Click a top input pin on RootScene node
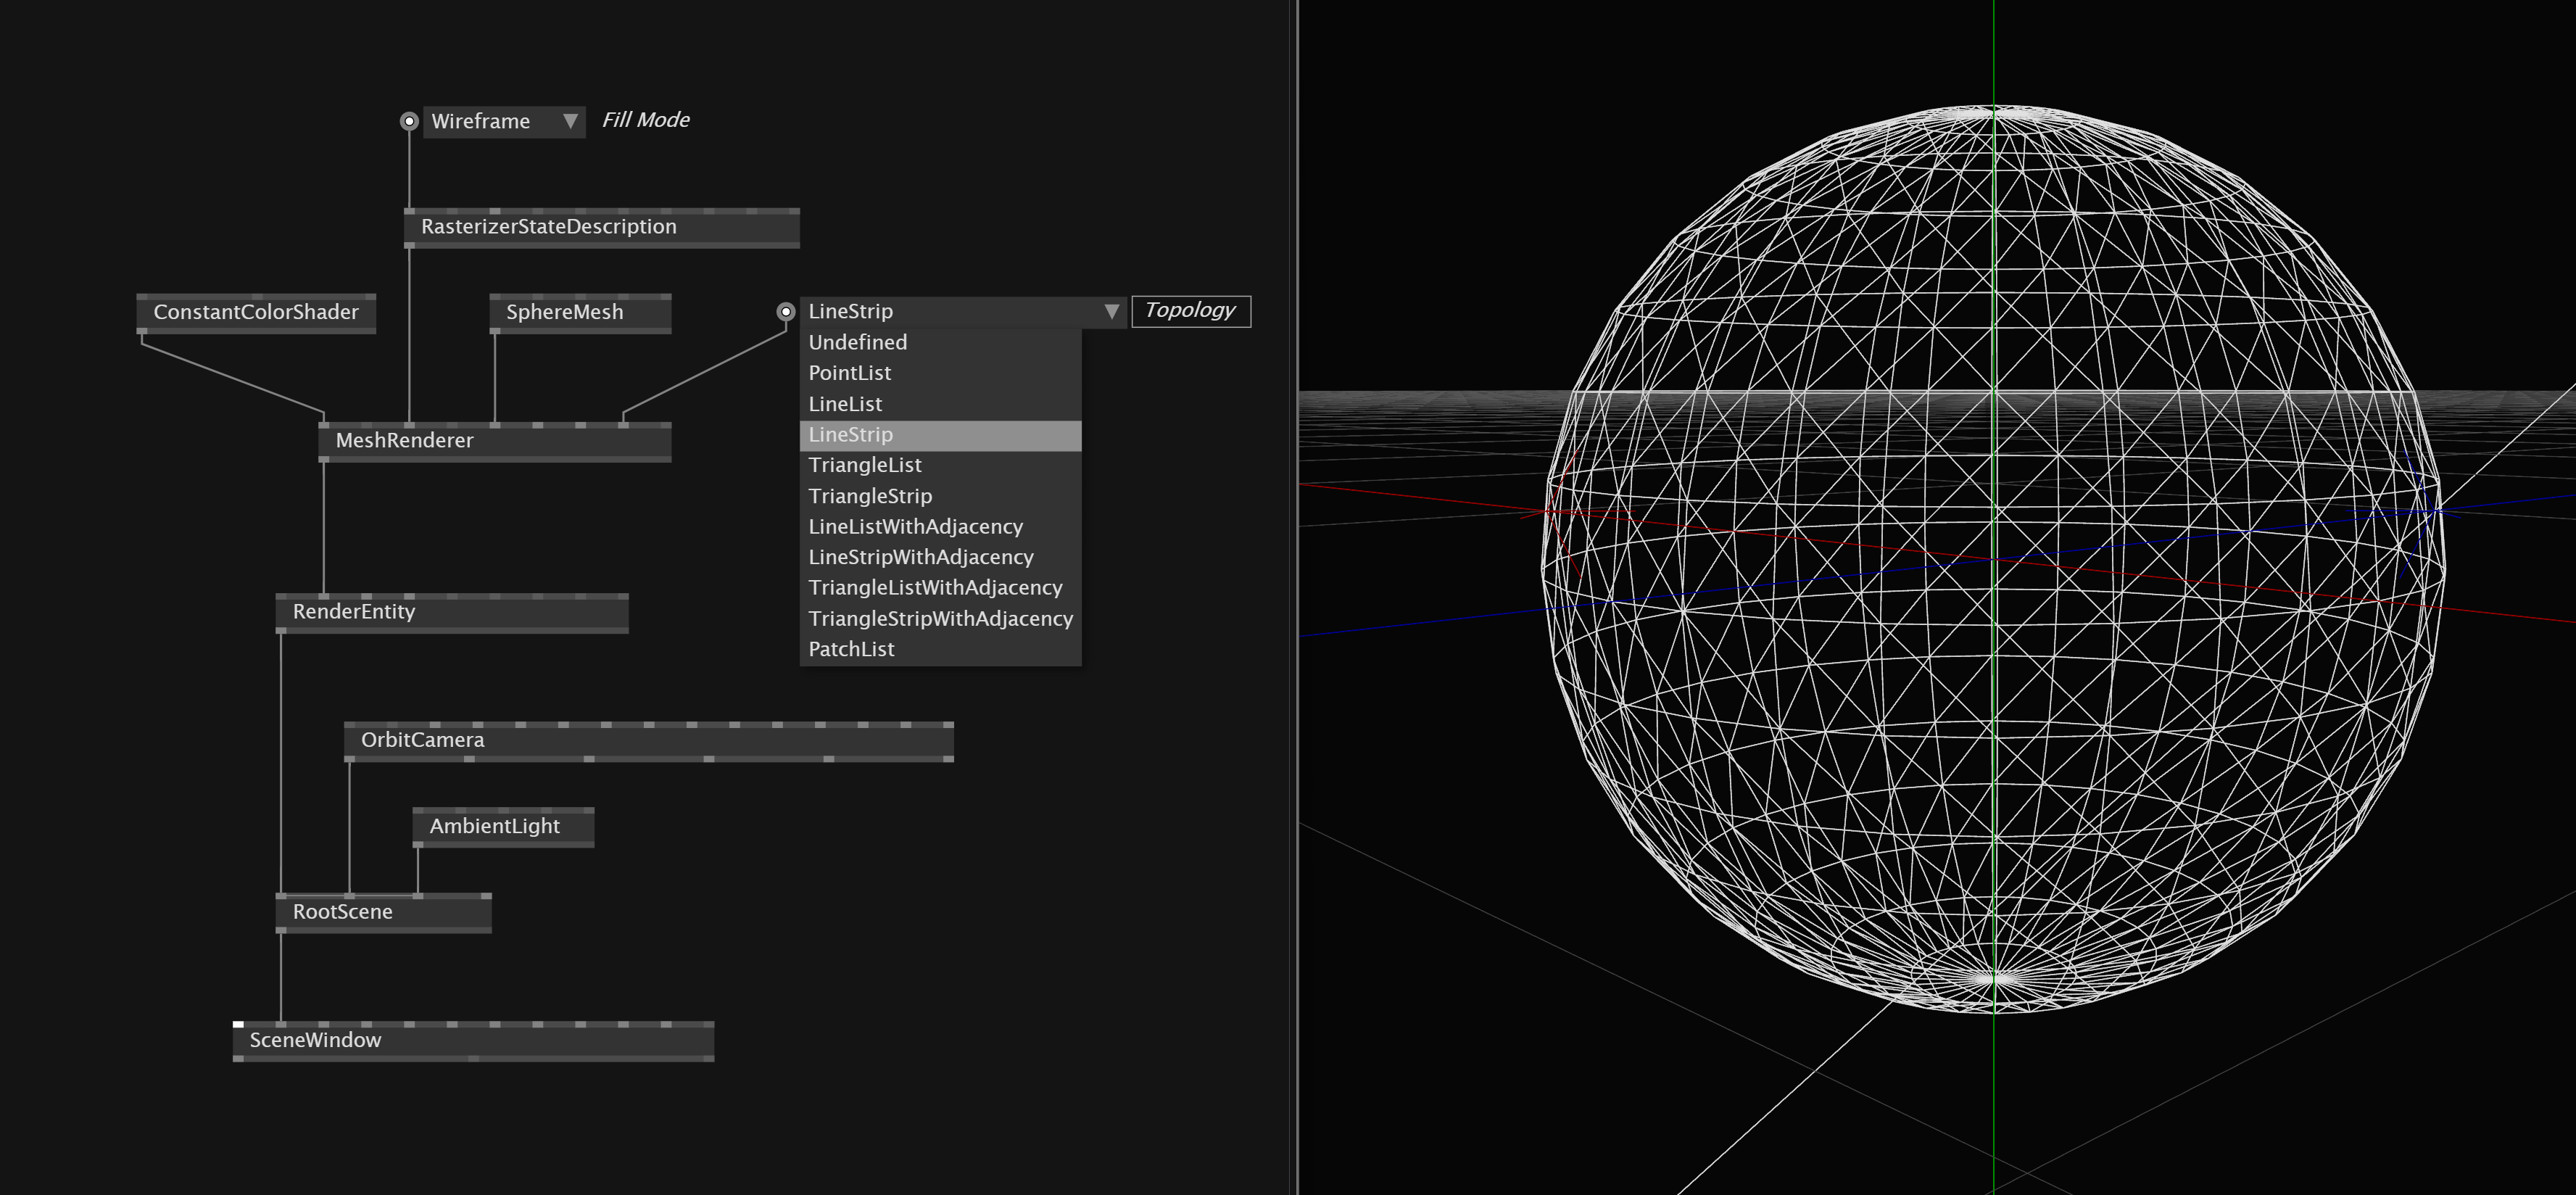The height and width of the screenshot is (1195, 2576). (283, 896)
